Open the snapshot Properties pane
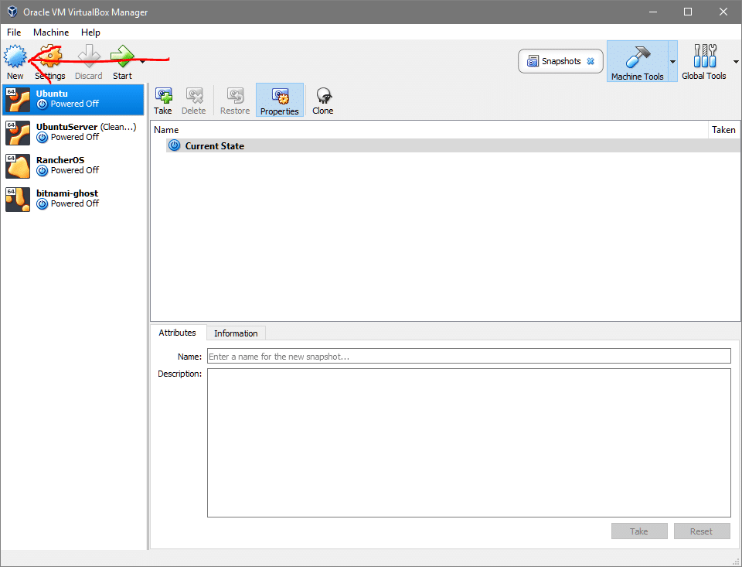The image size is (742, 567). point(279,100)
